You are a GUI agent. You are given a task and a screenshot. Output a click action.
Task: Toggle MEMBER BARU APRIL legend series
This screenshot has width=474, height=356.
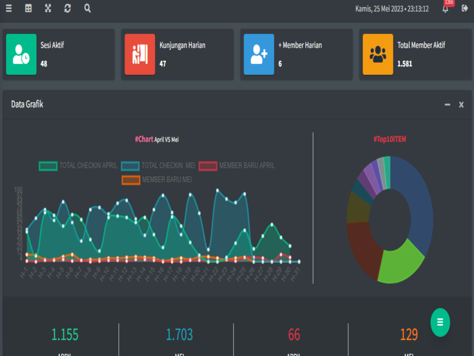(x=236, y=166)
